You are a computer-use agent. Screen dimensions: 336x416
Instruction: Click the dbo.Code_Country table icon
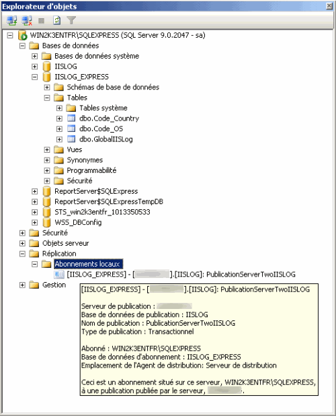71,118
